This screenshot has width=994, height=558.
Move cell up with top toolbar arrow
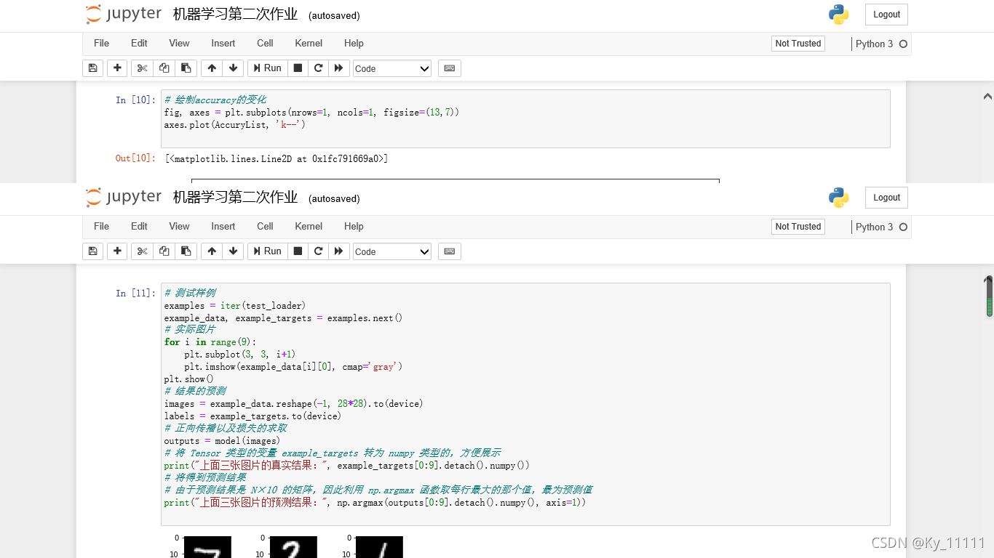point(212,68)
